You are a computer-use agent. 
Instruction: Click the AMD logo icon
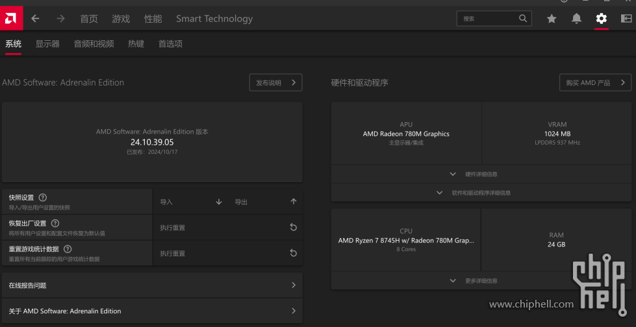[x=11, y=18]
